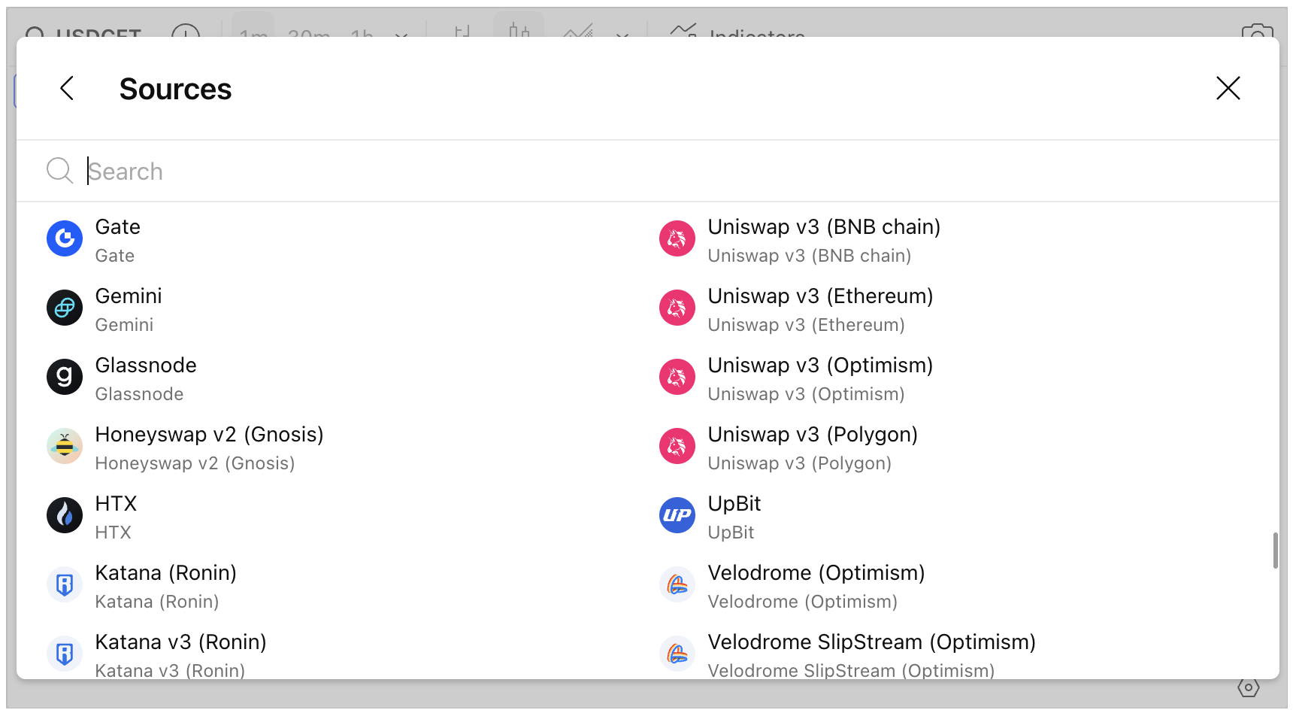Select Uniswap v3 (BNB chain) unicorn icon
This screenshot has height=716, width=1296.
point(677,238)
